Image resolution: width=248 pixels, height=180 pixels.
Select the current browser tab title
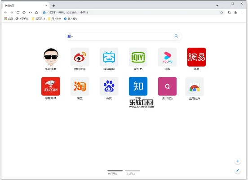[9, 6]
